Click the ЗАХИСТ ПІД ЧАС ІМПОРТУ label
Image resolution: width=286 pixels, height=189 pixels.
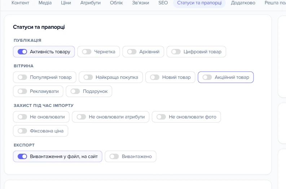pyautogui.click(x=44, y=105)
